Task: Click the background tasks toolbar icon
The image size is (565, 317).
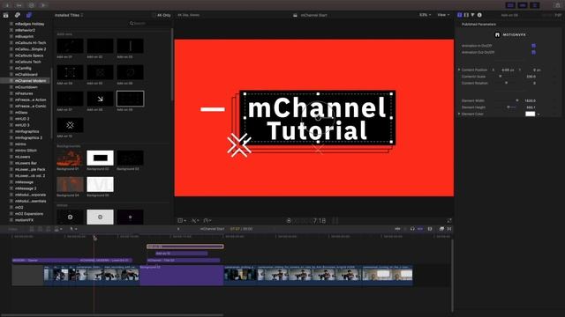Action: coord(32,5)
